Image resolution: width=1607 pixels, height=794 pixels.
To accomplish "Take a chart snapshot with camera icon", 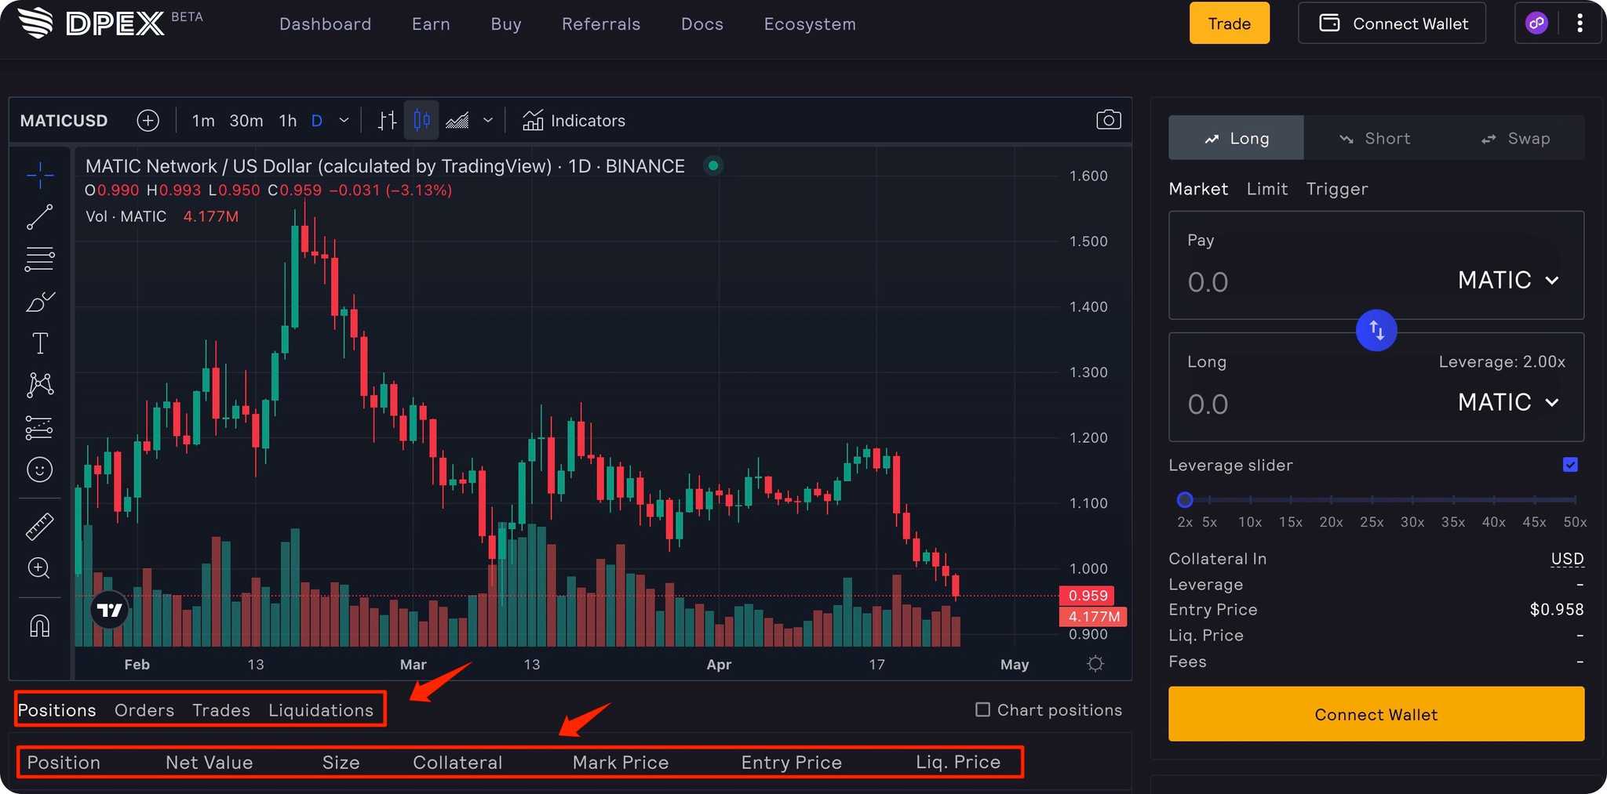I will 1108,120.
